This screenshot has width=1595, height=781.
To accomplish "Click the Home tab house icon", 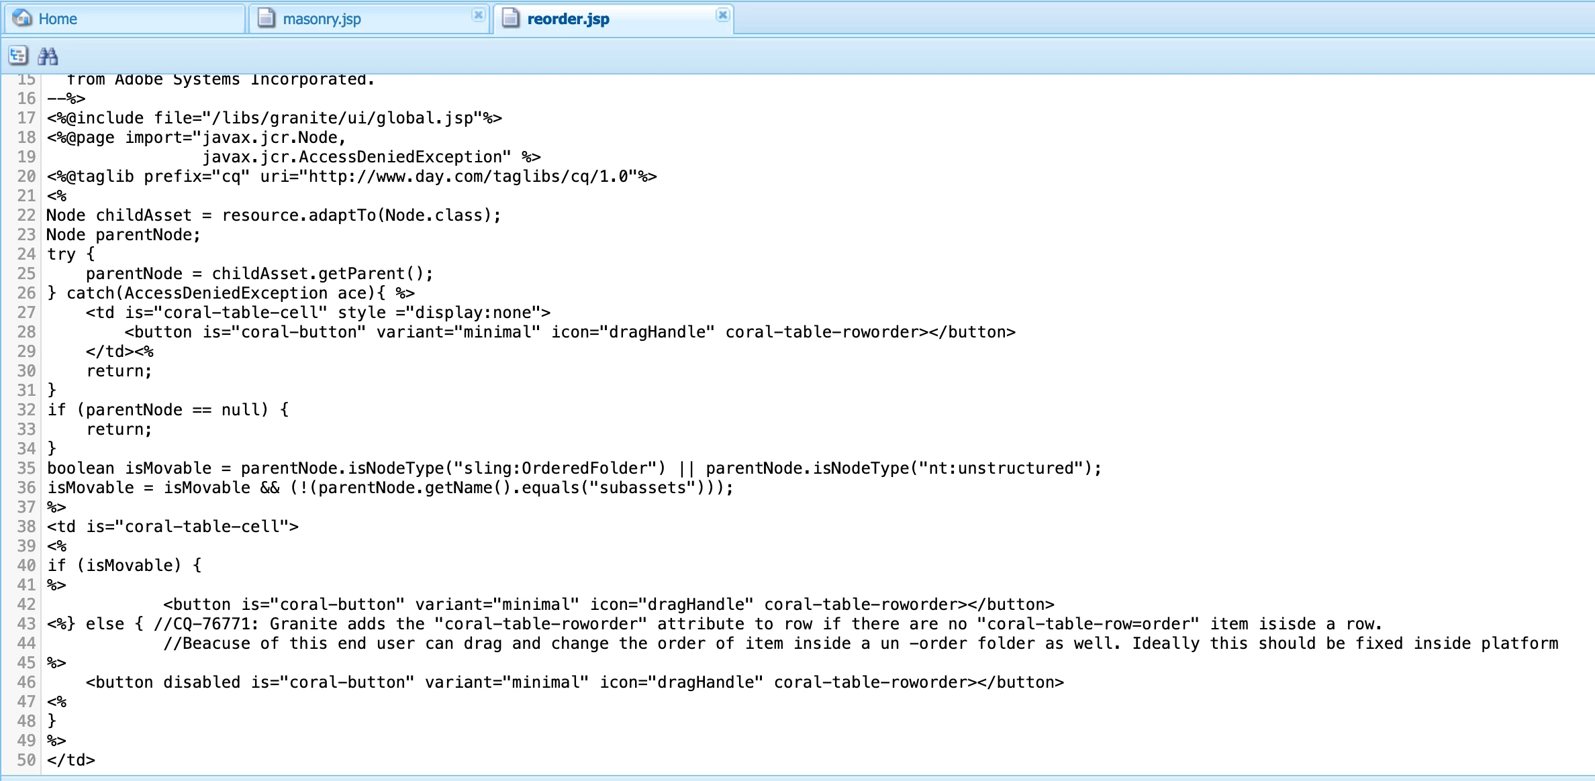I will tap(22, 18).
